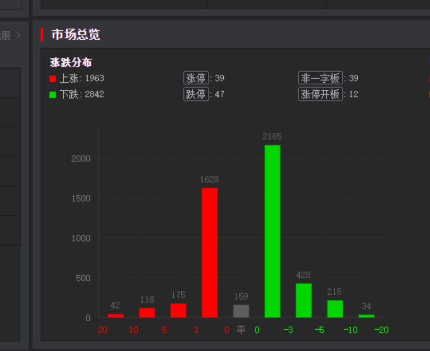Screen dimensions: 430x351
Task: Click the green 下跌 legend square
Action: [x=52, y=94]
